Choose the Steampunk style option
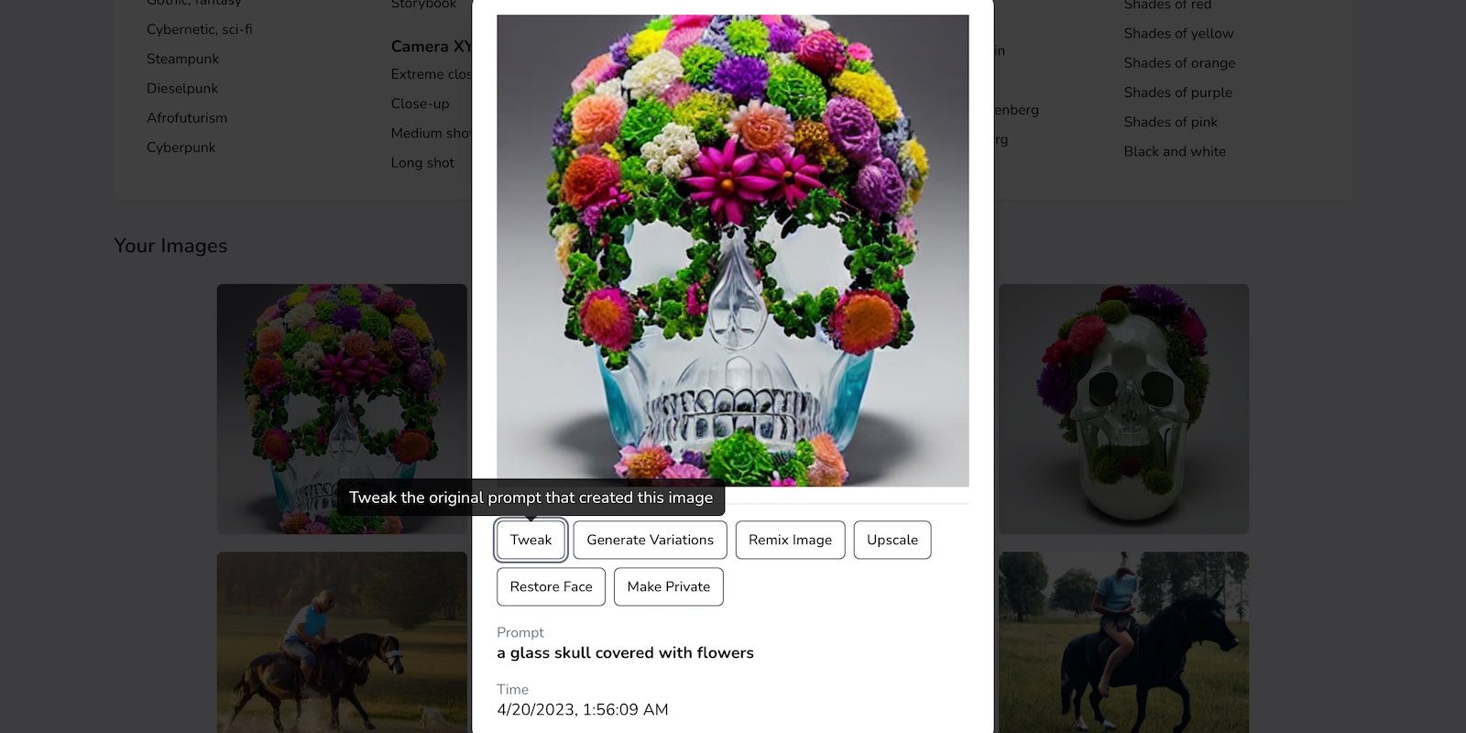 182,59
